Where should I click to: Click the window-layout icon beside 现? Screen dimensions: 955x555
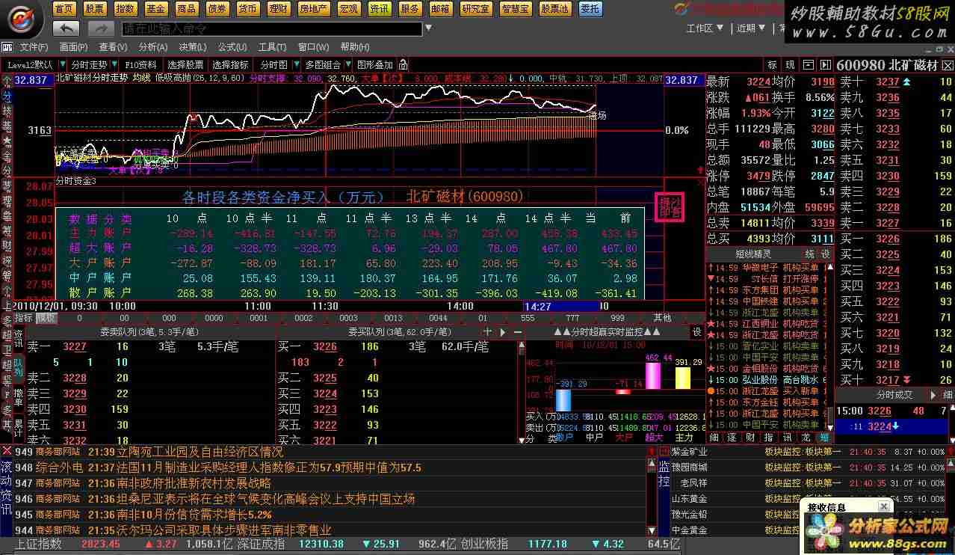[808, 65]
